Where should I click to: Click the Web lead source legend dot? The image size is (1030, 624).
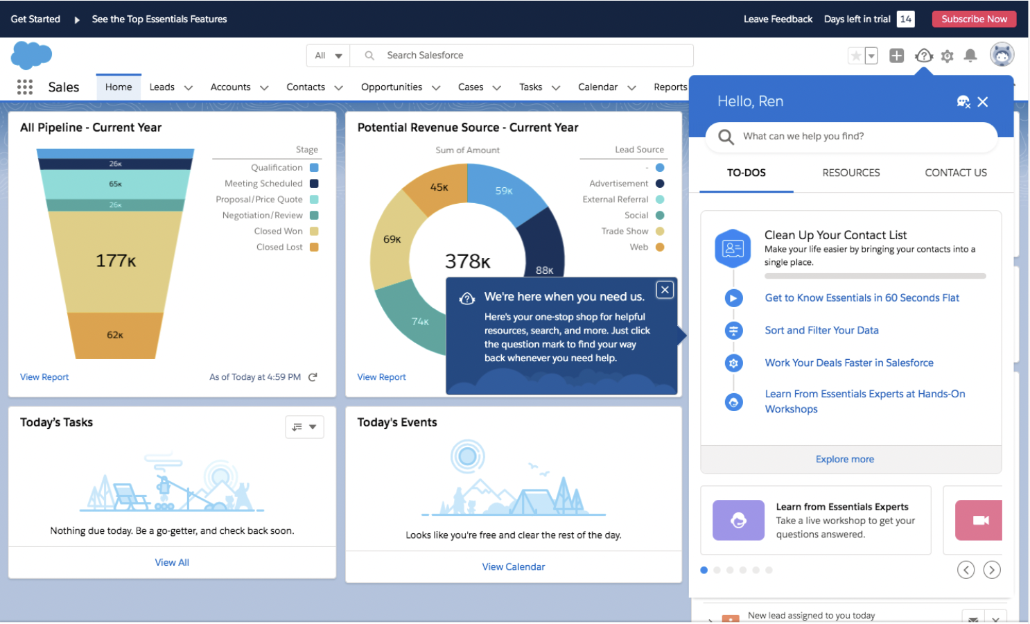660,248
